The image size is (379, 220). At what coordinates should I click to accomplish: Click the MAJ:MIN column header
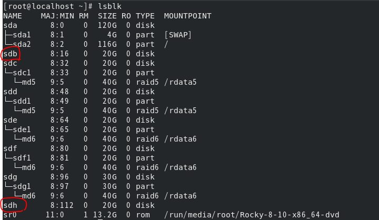(x=57, y=16)
